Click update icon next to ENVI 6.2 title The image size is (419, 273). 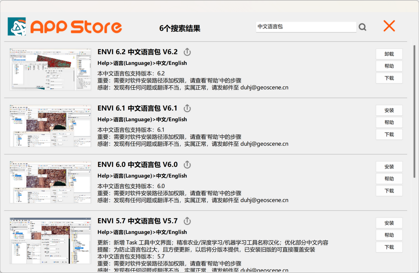coord(187,52)
